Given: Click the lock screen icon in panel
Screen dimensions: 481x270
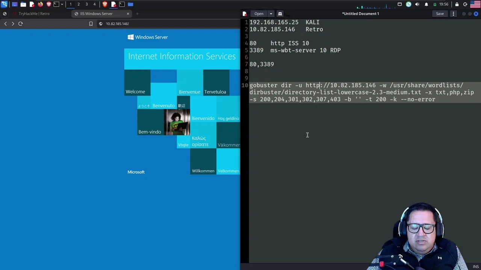Looking at the screenshot, I should pyautogui.click(x=457, y=4).
